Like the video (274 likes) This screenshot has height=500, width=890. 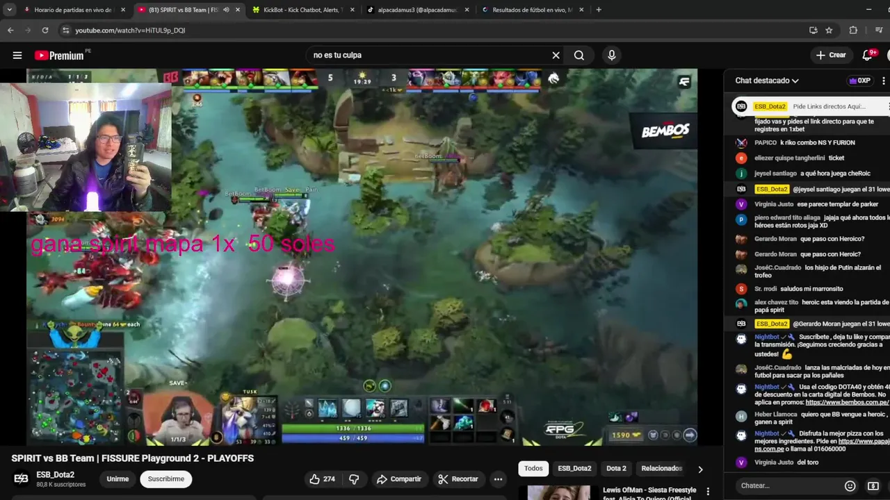click(x=323, y=479)
